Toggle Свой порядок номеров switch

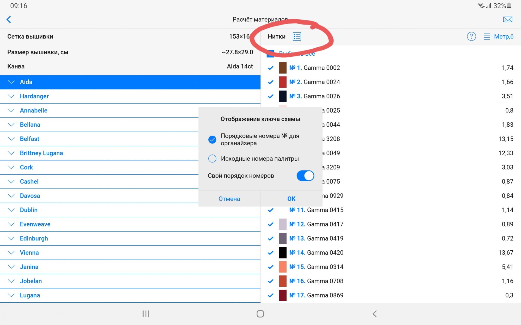(305, 176)
